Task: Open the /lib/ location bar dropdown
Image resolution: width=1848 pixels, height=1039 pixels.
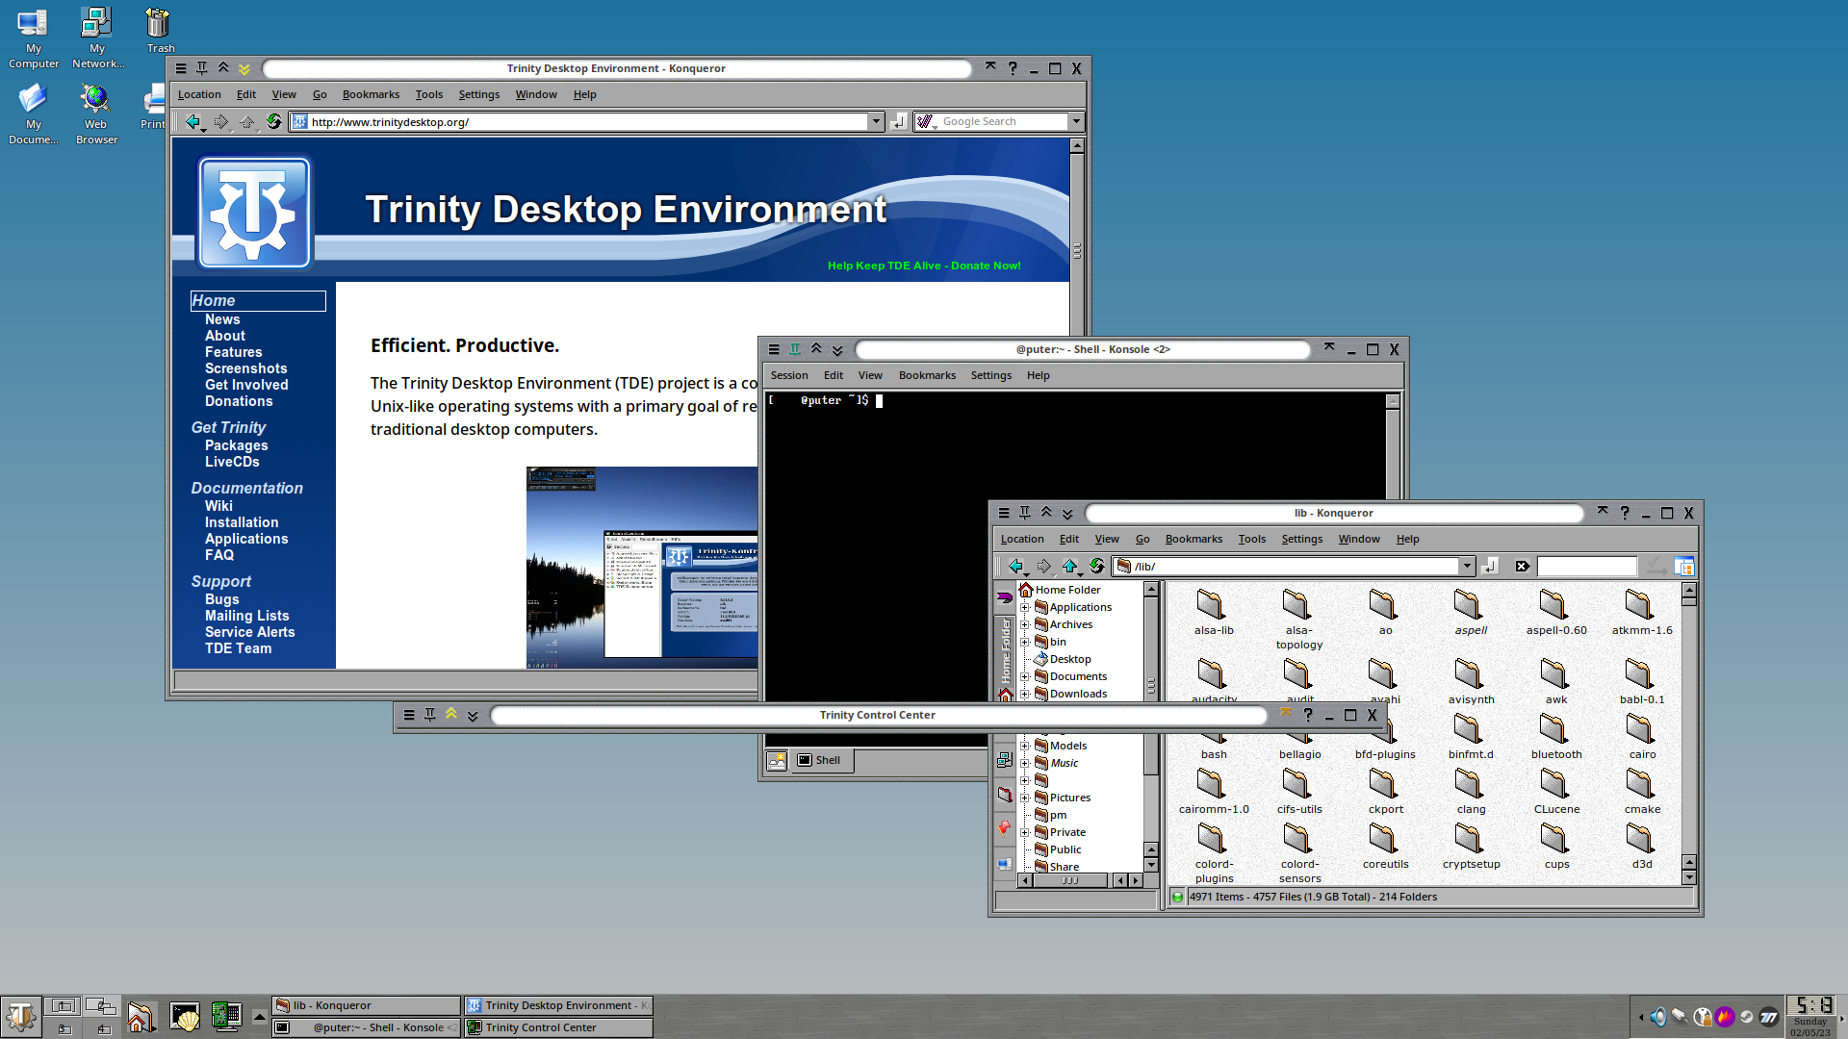Action: [x=1467, y=566]
